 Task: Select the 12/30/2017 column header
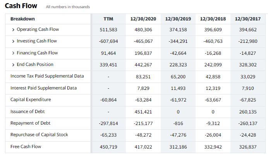pyautogui.click(x=248, y=19)
